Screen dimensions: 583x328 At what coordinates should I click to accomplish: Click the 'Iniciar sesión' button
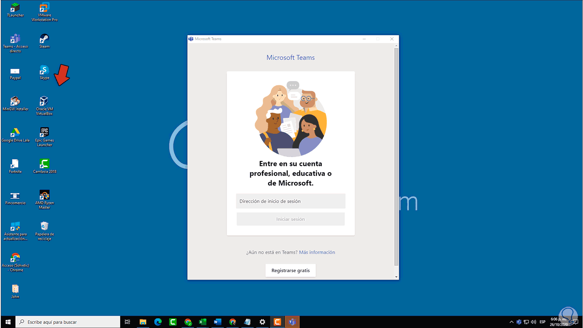(291, 219)
